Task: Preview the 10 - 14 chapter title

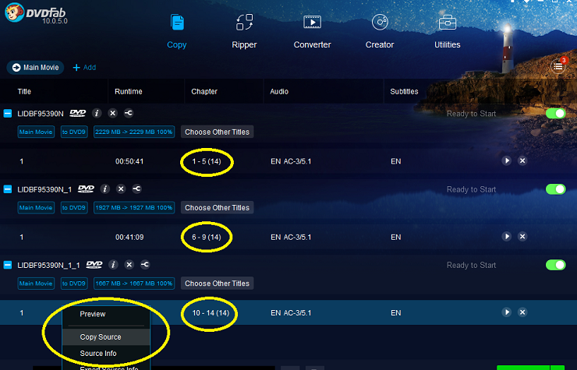Action: click(507, 312)
